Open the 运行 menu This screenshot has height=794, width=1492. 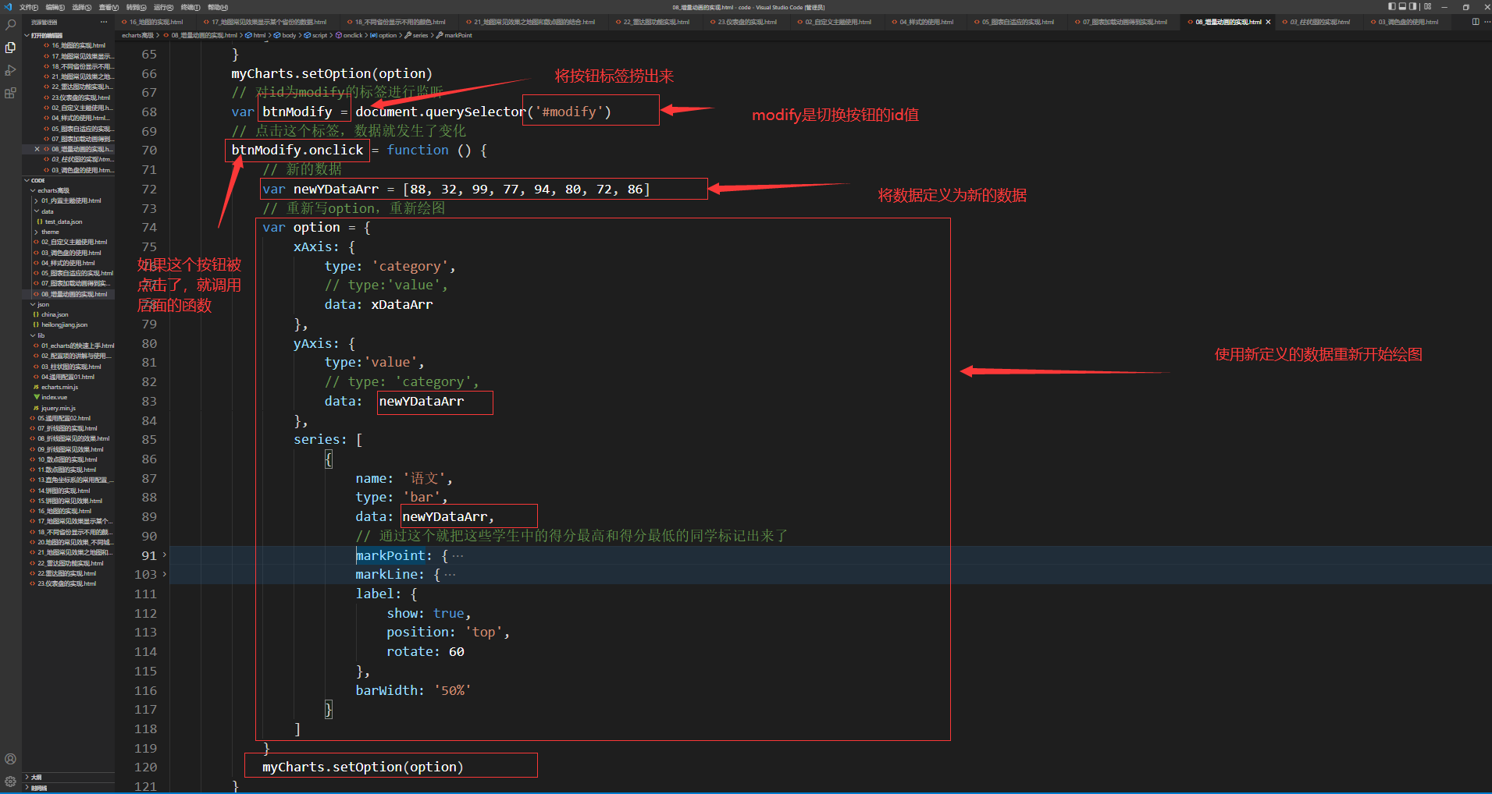163,7
